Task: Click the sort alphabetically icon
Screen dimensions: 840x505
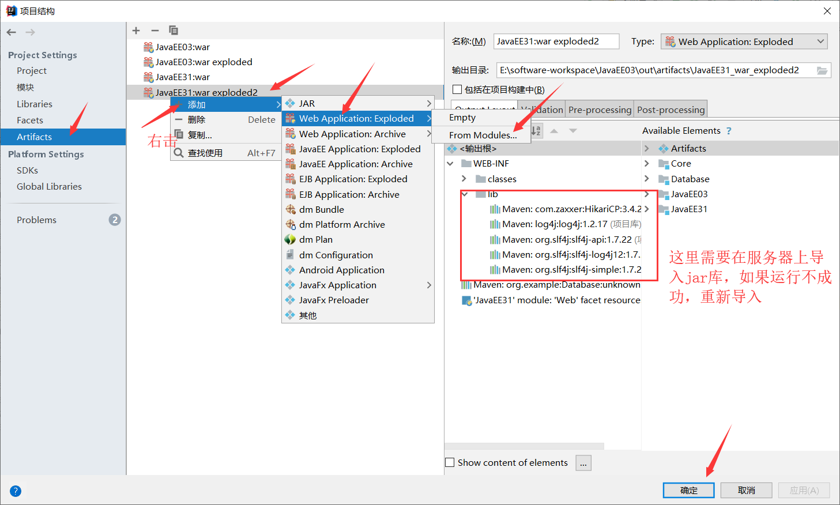Action: [x=536, y=131]
